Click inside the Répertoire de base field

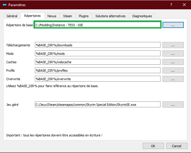point(97,25)
